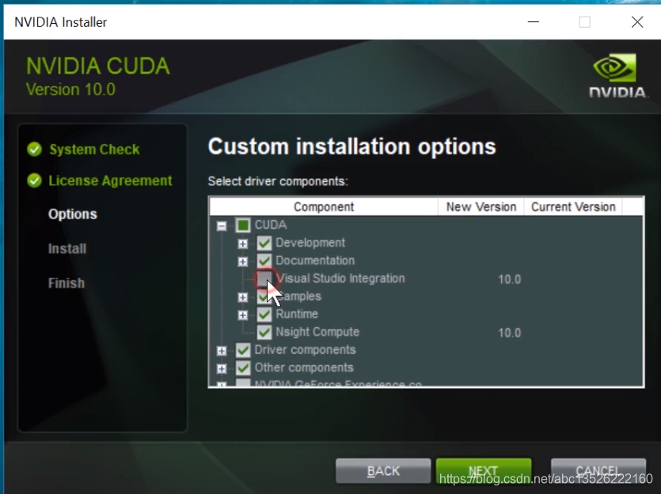
Task: Toggle the CUDA root checkbox
Action: [243, 225]
